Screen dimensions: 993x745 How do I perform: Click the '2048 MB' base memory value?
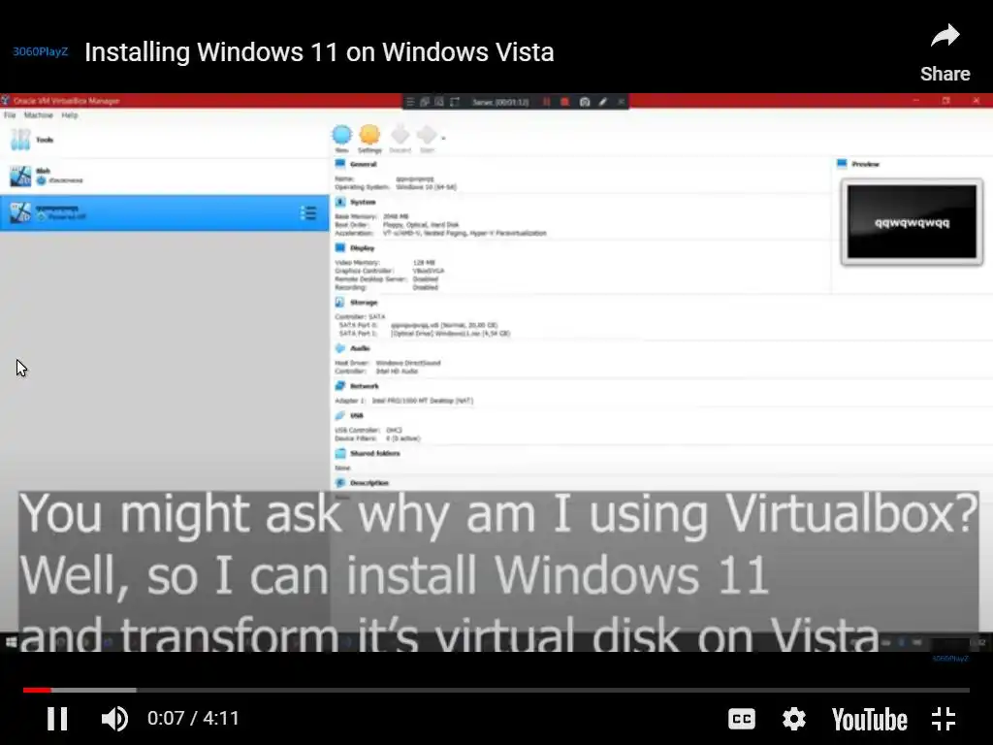click(396, 216)
